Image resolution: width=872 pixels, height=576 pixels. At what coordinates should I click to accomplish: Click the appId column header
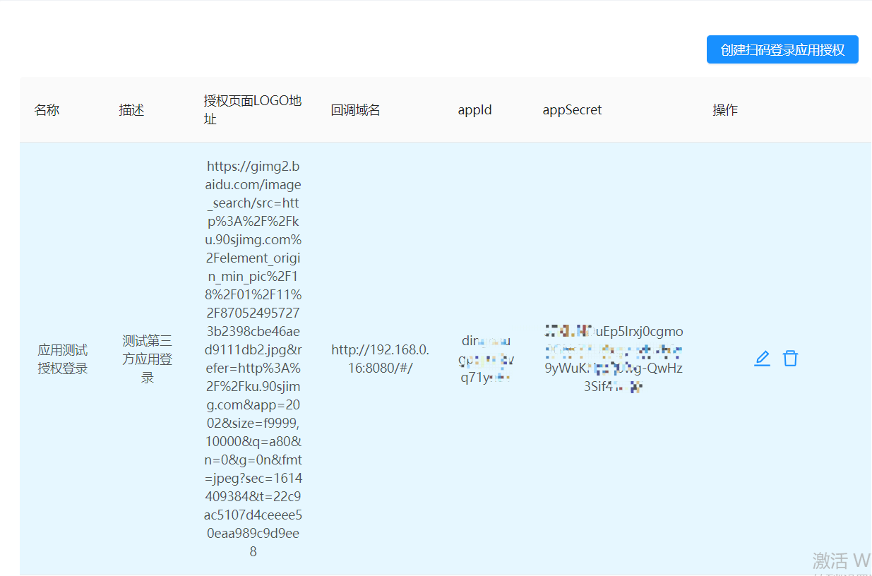[474, 109]
